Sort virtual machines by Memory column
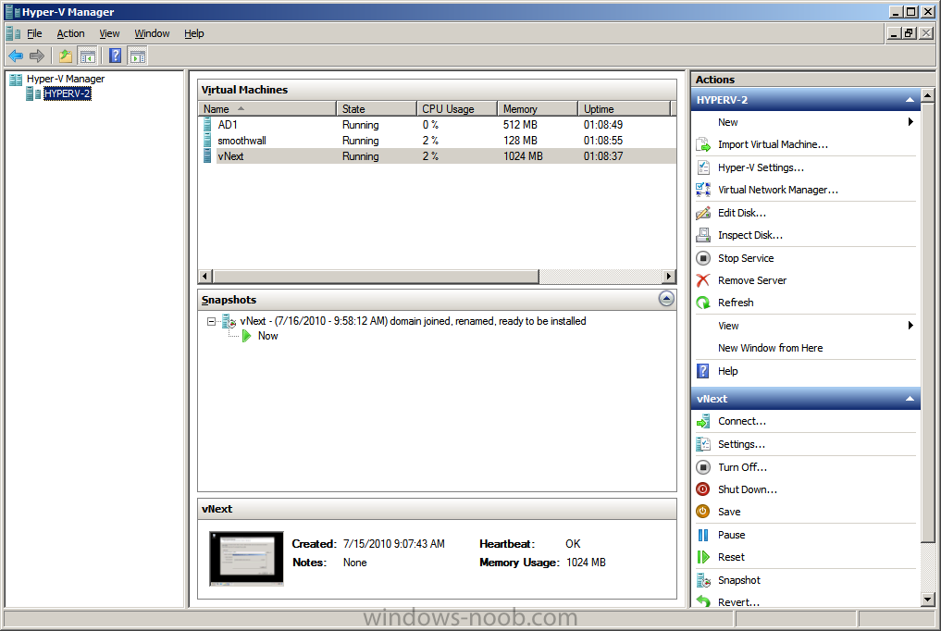This screenshot has height=631, width=941. click(537, 108)
